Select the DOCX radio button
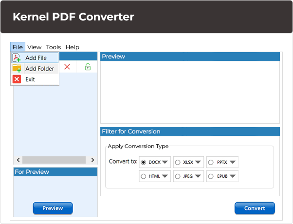 pos(143,162)
